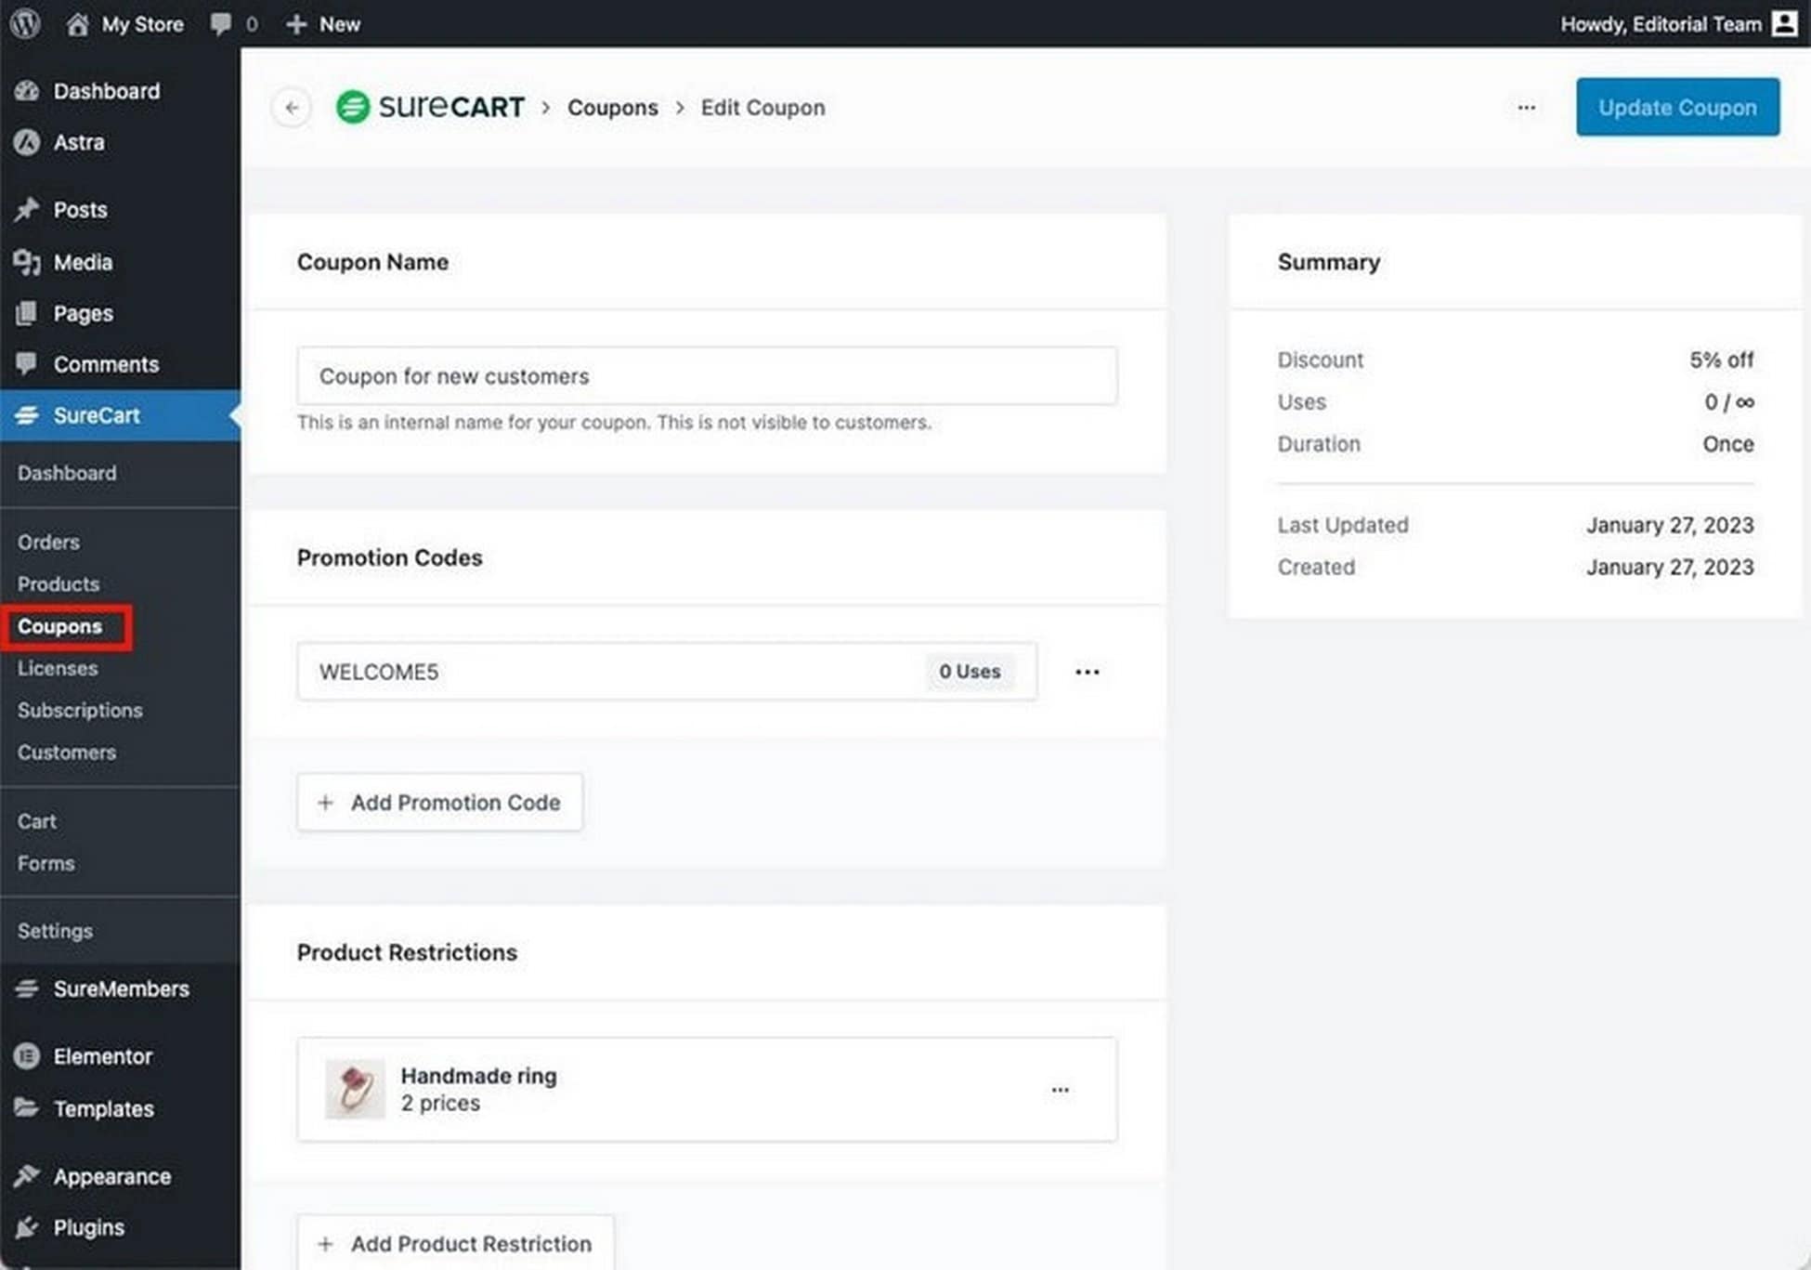Open Handmade ring restriction options menu
The image size is (1811, 1270).
[1060, 1090]
